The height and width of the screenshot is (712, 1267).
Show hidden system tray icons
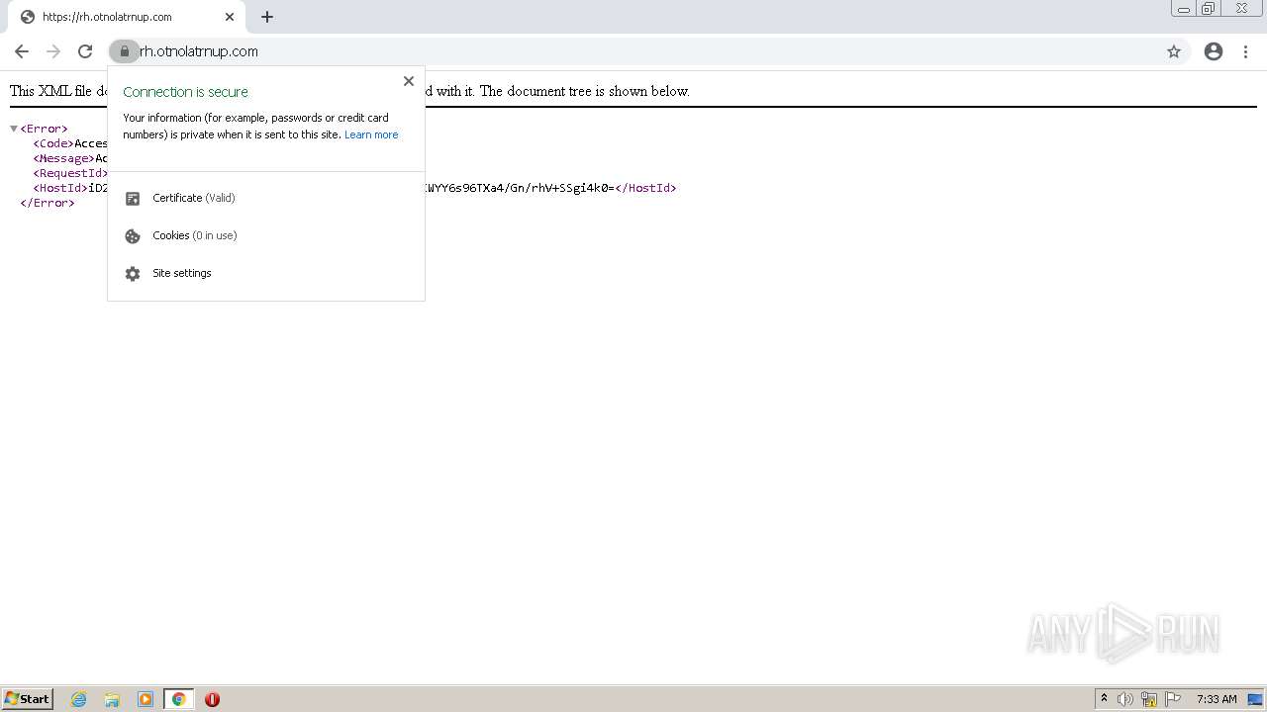point(1104,699)
